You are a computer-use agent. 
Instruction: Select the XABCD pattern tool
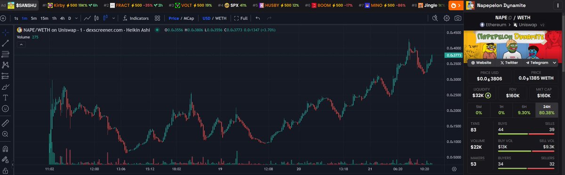(x=6, y=65)
